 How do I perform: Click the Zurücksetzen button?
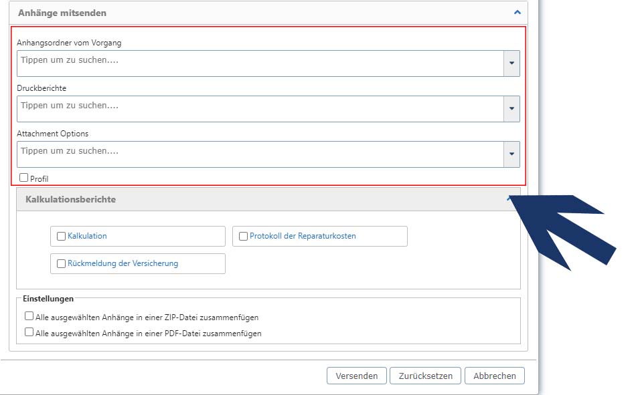426,376
